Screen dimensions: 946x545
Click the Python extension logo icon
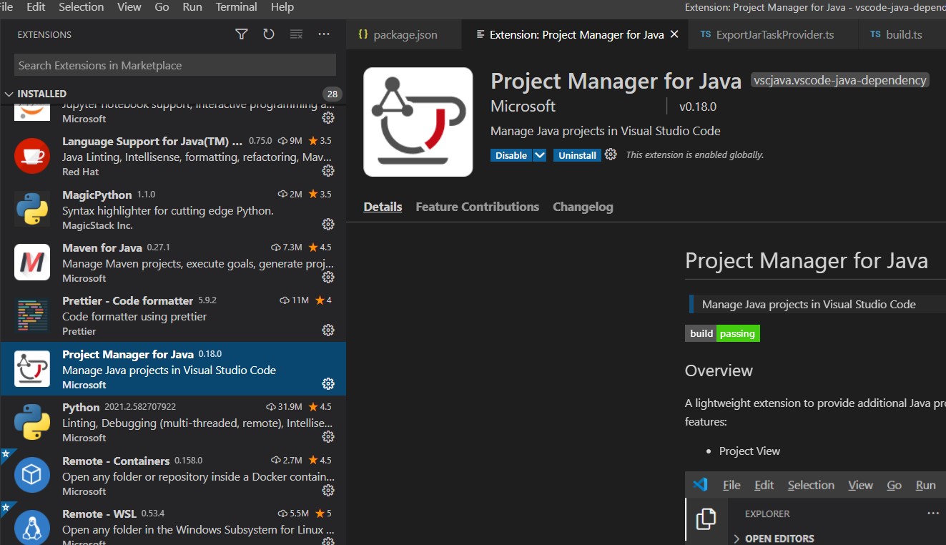click(32, 421)
